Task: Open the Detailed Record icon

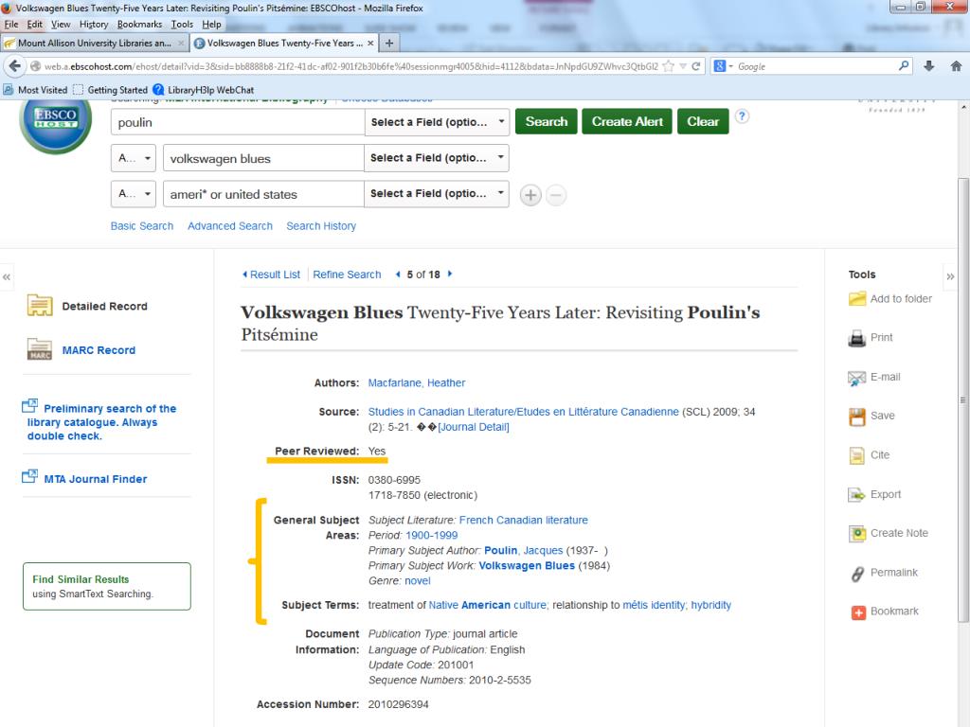Action: pyautogui.click(x=40, y=306)
